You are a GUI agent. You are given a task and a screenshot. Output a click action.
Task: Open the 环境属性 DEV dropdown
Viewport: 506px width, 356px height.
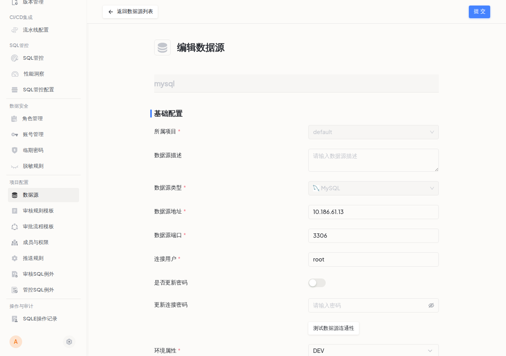tap(374, 351)
